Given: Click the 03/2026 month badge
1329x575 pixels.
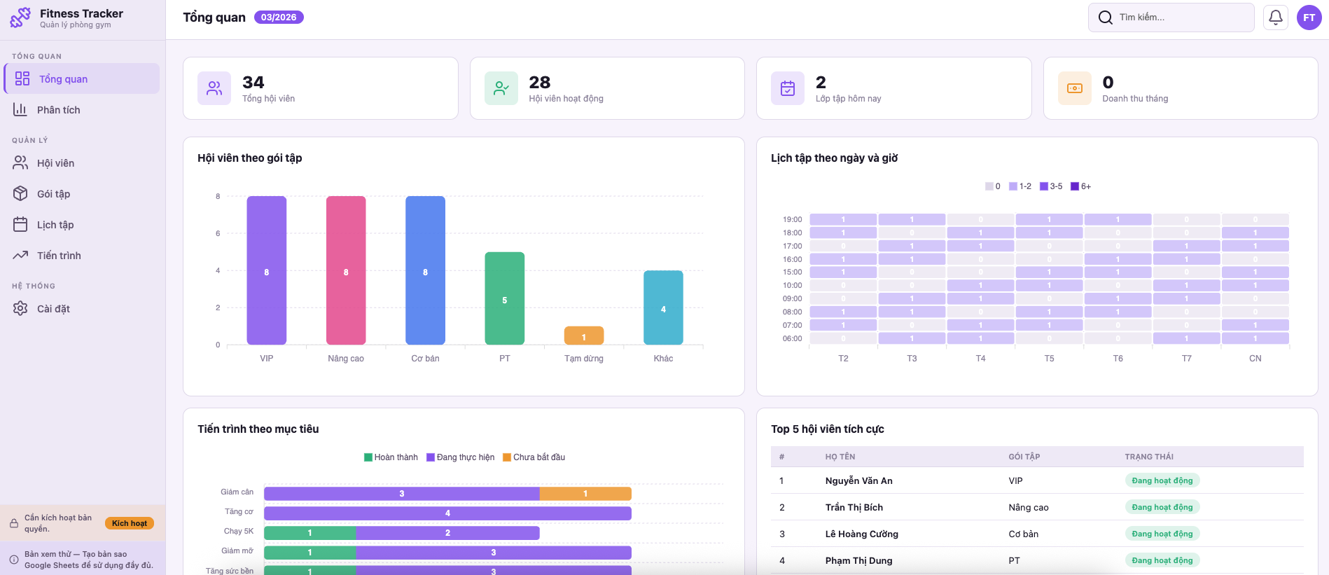Looking at the screenshot, I should [x=279, y=18].
